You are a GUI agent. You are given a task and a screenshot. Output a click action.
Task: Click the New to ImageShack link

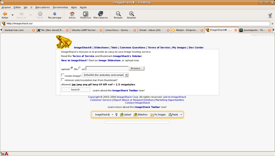pyautogui.click(x=74, y=60)
